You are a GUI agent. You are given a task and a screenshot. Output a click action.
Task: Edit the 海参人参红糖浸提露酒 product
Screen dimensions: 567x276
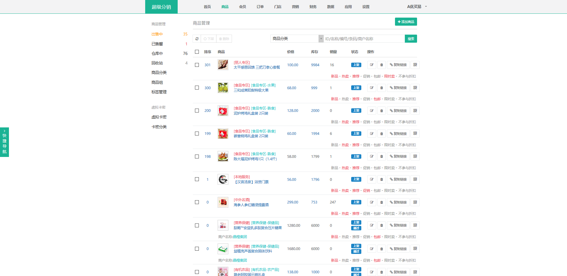(x=371, y=202)
